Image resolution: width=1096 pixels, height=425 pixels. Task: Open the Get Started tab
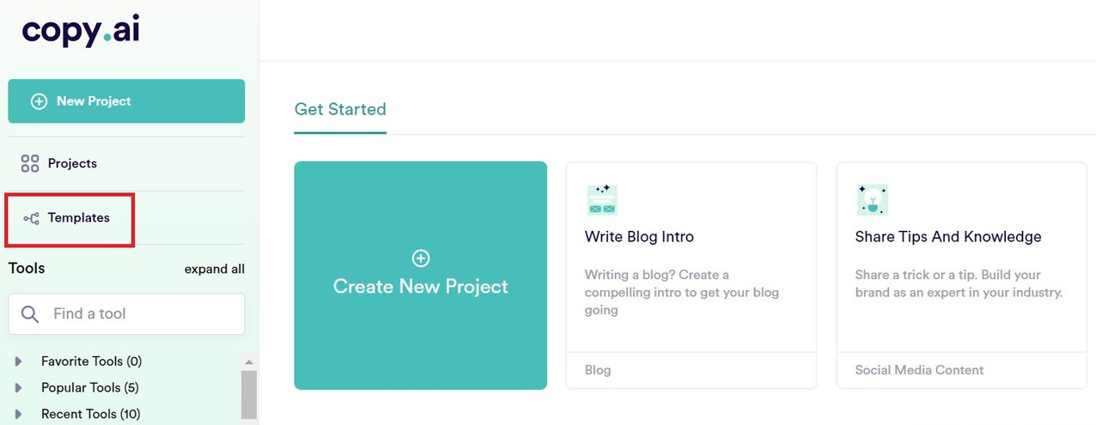(x=340, y=110)
